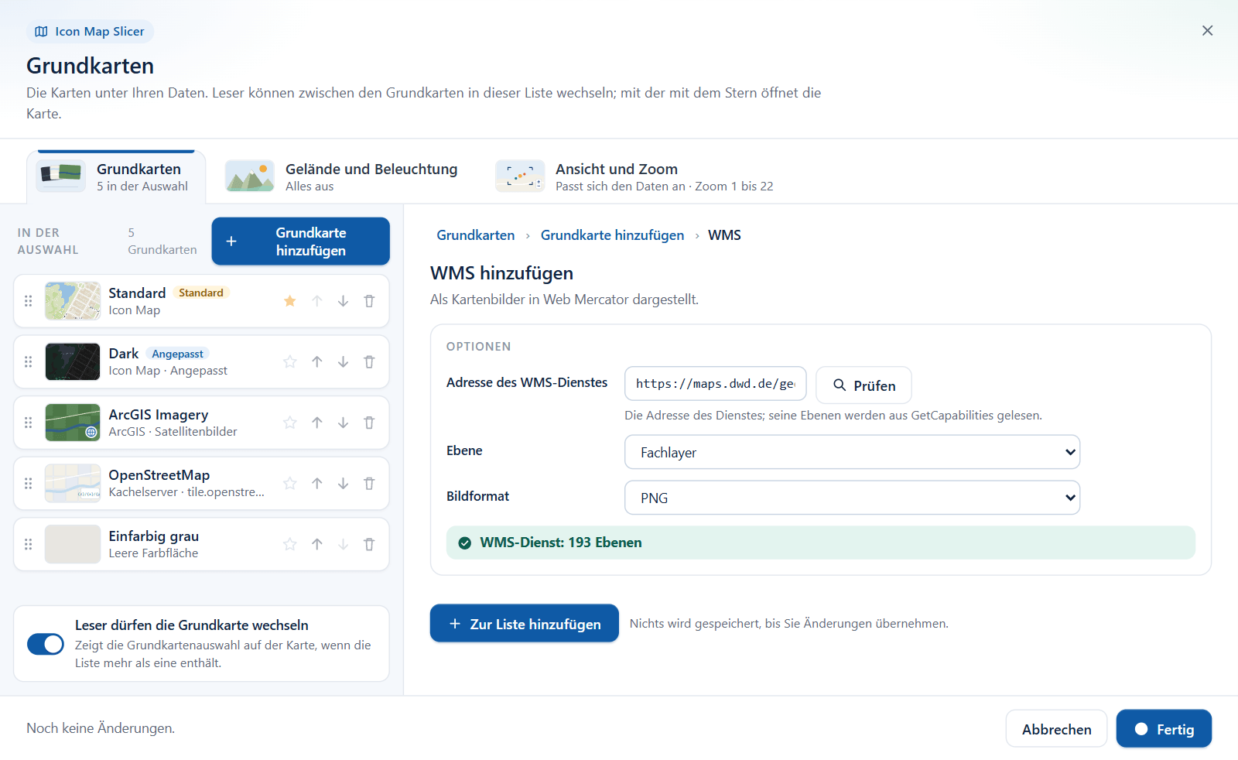The width and height of the screenshot is (1238, 760).
Task: Select OpenStreetMap basemap thumbnail
Action: (73, 484)
